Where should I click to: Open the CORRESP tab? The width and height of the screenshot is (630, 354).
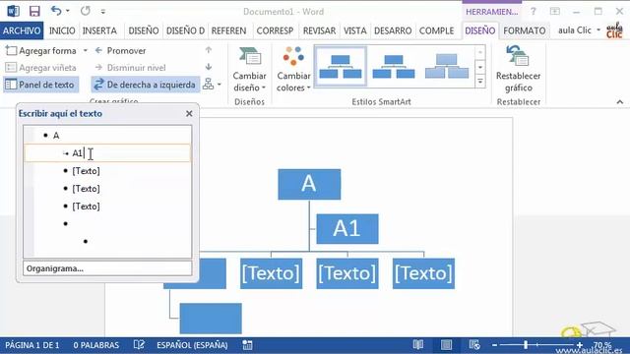click(x=275, y=30)
